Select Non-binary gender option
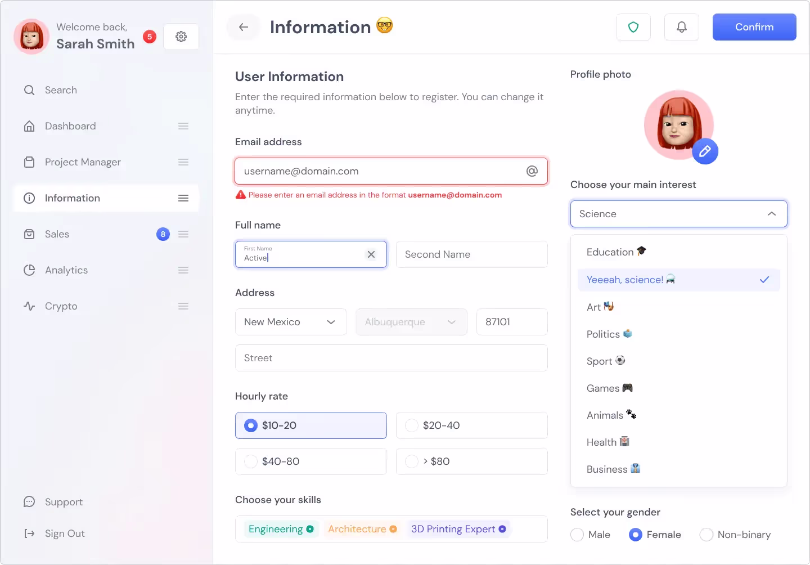This screenshot has height=565, width=810. (x=706, y=535)
